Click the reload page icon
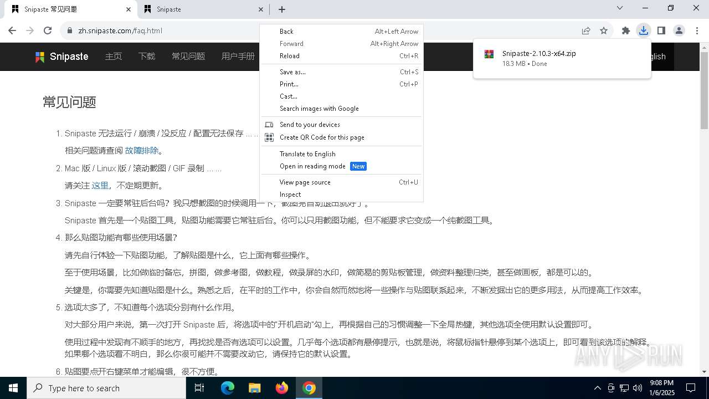709x399 pixels. [x=48, y=30]
